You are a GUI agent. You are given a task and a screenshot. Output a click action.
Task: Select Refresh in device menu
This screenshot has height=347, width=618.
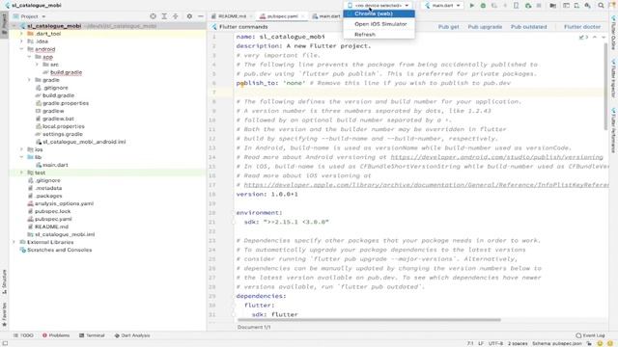coord(379,35)
